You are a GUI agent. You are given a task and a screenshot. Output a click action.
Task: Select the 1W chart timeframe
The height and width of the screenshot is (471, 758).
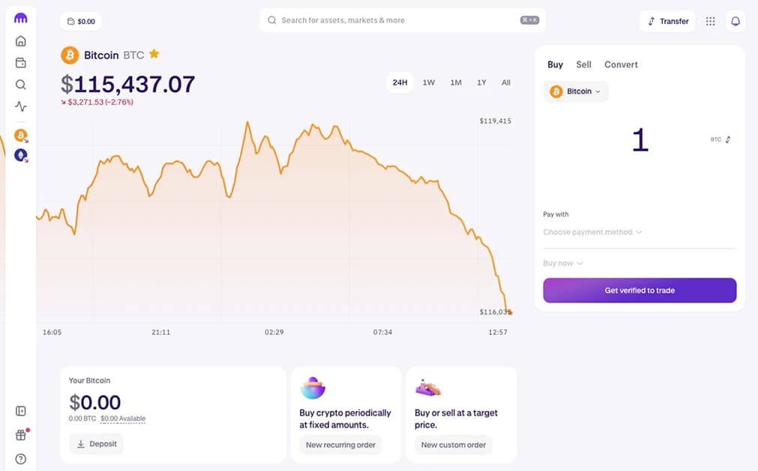pos(428,82)
